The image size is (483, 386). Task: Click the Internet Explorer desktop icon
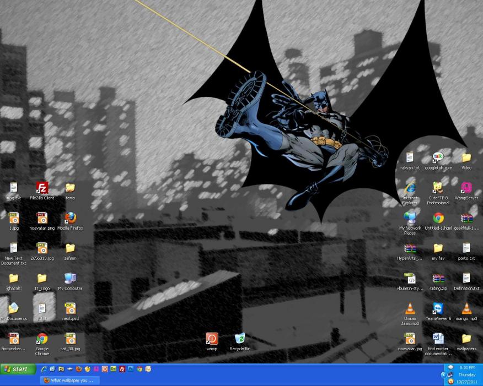point(410,188)
